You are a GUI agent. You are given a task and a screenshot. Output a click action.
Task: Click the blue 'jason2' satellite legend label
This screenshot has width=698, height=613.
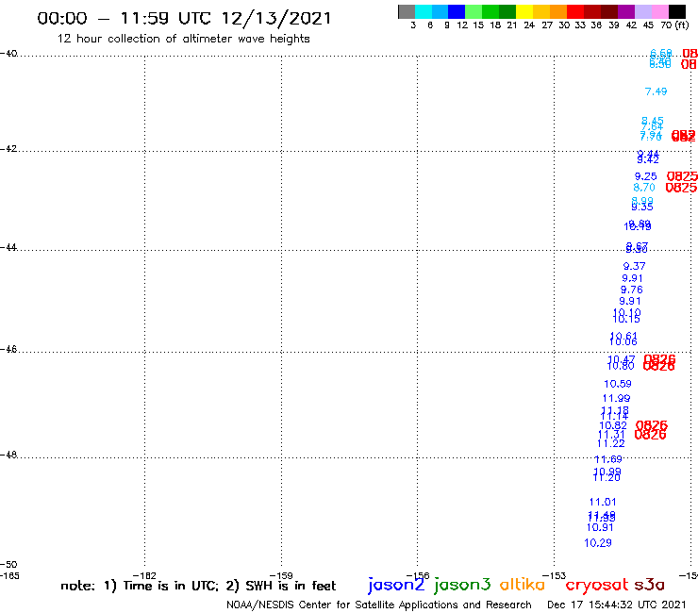(x=396, y=585)
